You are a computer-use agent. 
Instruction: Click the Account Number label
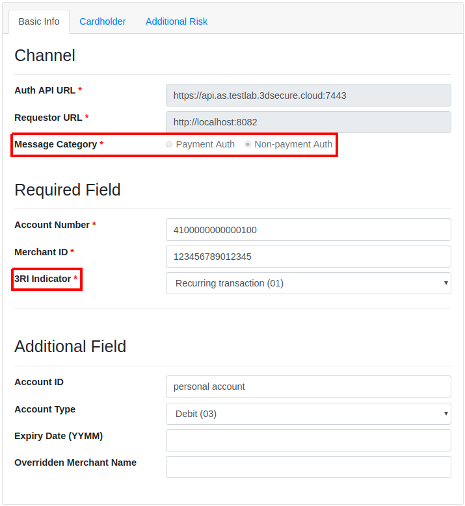point(52,225)
